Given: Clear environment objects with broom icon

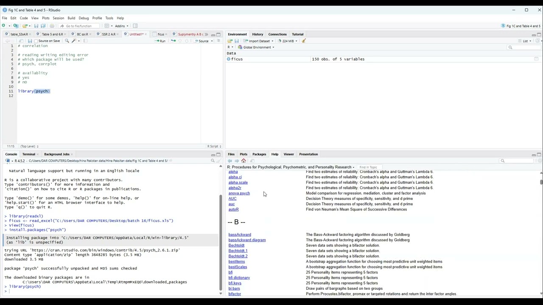Looking at the screenshot, I should (304, 41).
